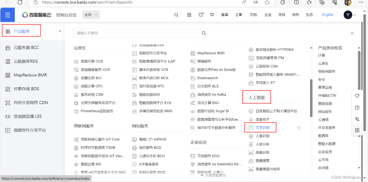Screen dimensions: 368x182
Task: Filter by 数据库 category
Action: 323,136
